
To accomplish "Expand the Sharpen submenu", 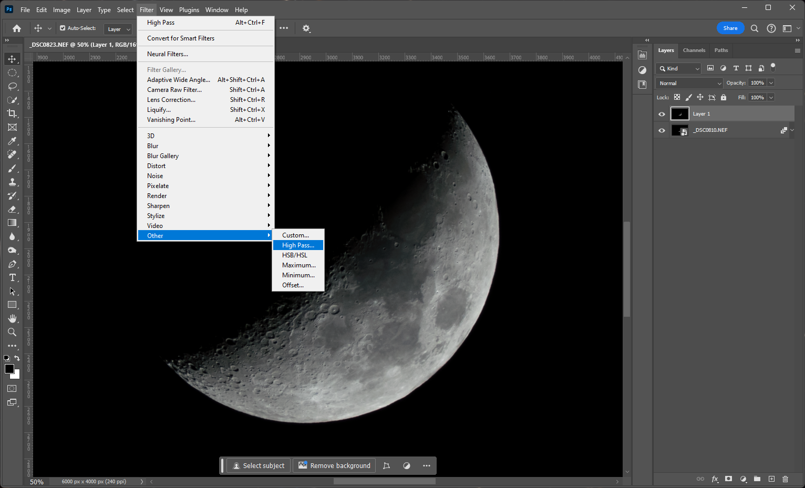I will [x=205, y=206].
